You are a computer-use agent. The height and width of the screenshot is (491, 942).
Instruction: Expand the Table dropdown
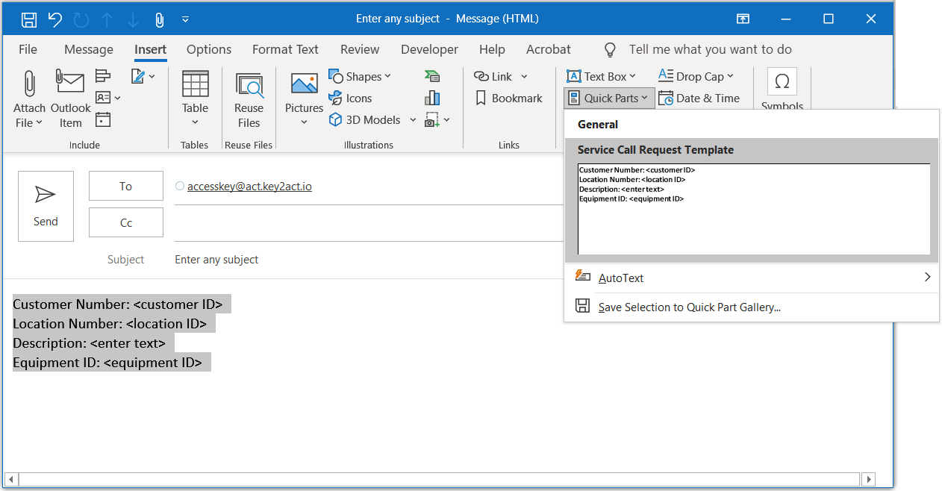pyautogui.click(x=195, y=122)
